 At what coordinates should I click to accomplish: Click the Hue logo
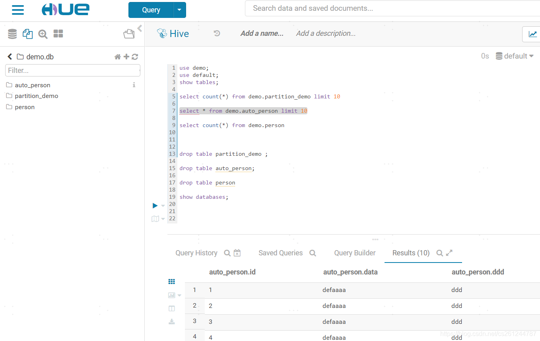[x=66, y=10]
